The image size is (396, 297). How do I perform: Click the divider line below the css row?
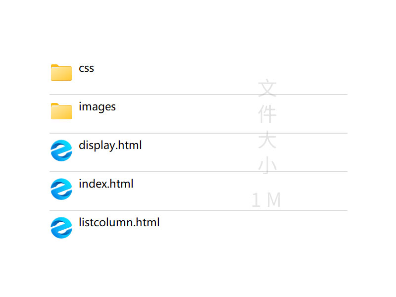tap(198, 95)
